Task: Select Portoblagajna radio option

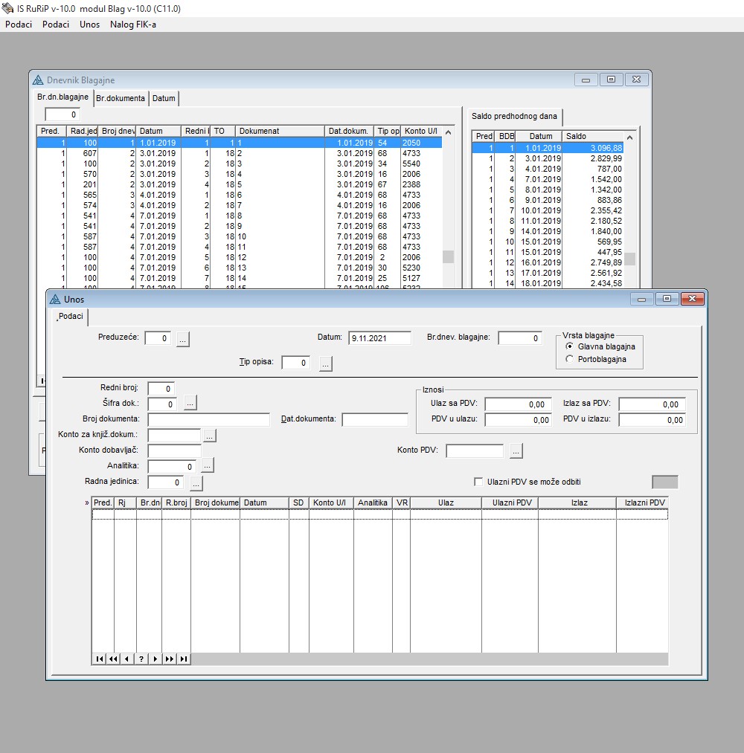Action: coord(570,359)
